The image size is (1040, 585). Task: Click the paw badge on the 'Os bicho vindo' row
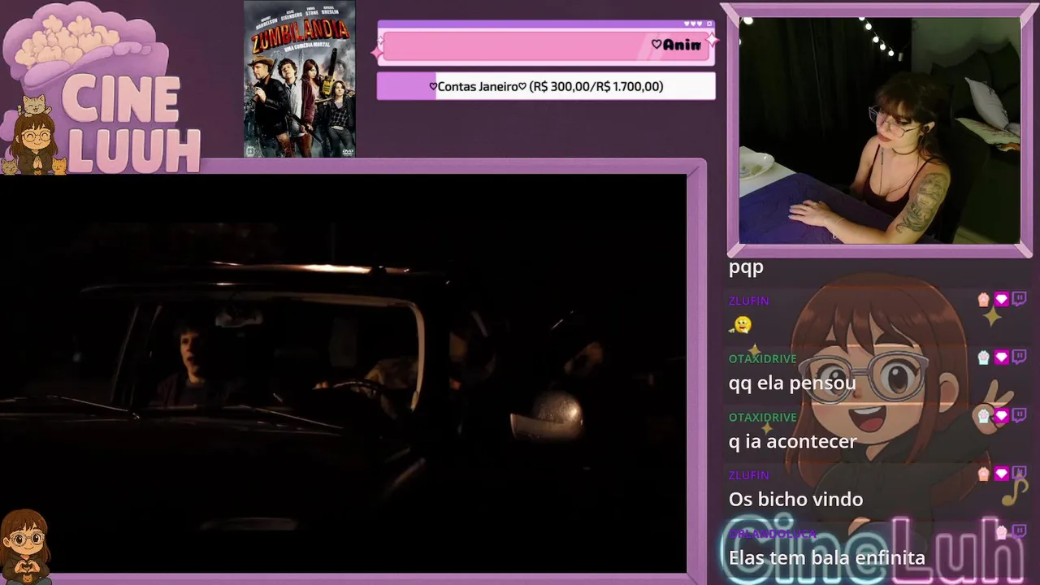coord(984,474)
